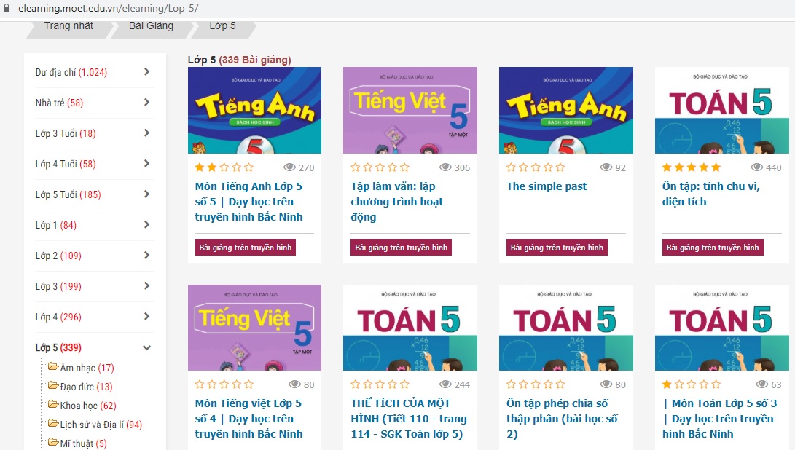
Task: Open the Âm nhạc (17) subcategory
Action: (x=87, y=368)
